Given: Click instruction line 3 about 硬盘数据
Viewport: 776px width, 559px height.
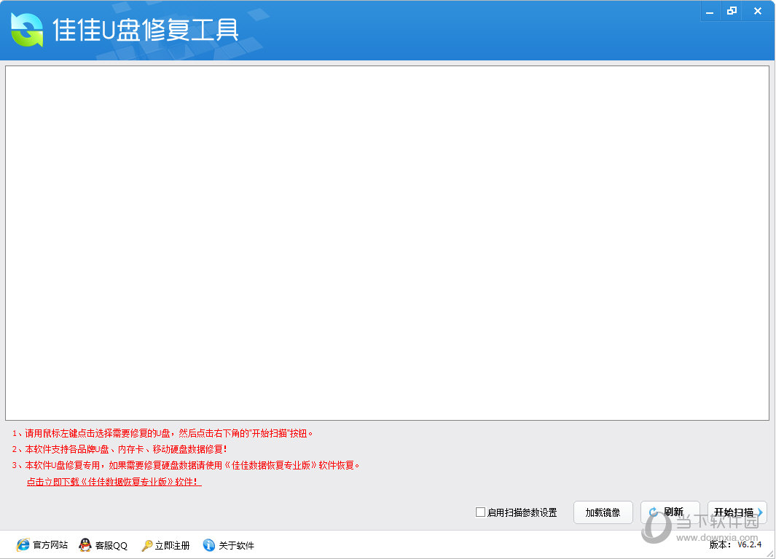Looking at the screenshot, I should [186, 465].
